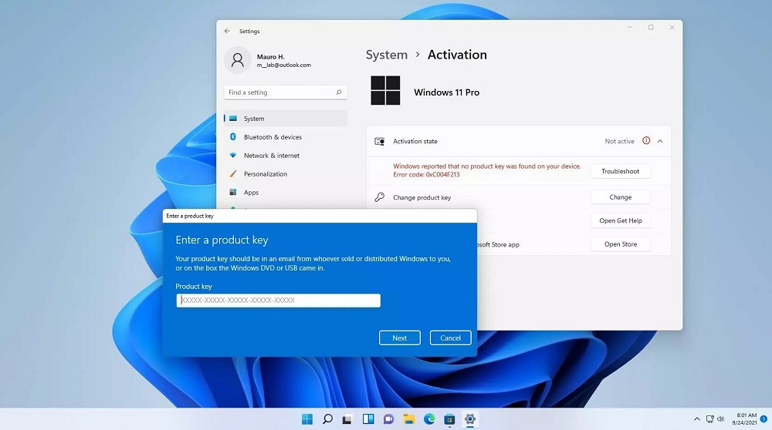This screenshot has height=430, width=772.
Task: Click the Open Get Help button
Action: [621, 220]
